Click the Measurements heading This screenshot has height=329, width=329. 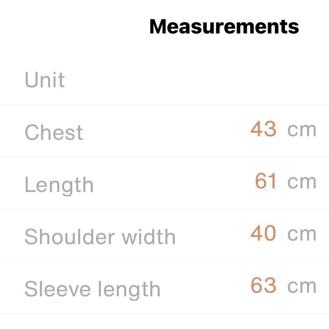(x=224, y=27)
